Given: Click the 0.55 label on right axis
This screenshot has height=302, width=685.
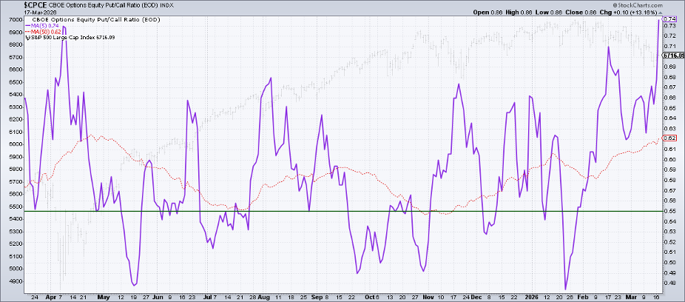Looking at the screenshot, I should [x=669, y=211].
